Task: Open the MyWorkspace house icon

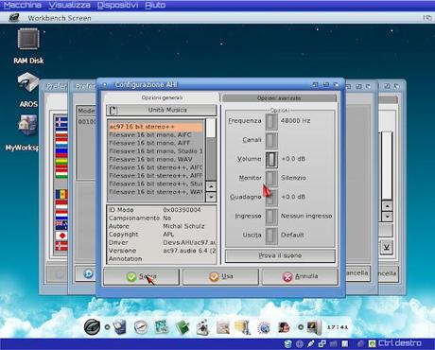Action: [x=27, y=125]
